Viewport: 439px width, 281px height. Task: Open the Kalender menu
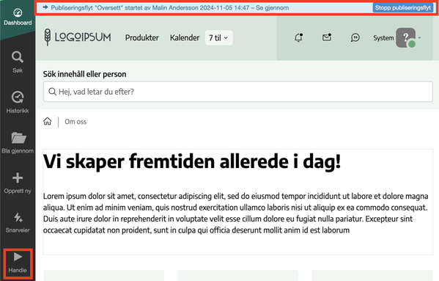185,37
